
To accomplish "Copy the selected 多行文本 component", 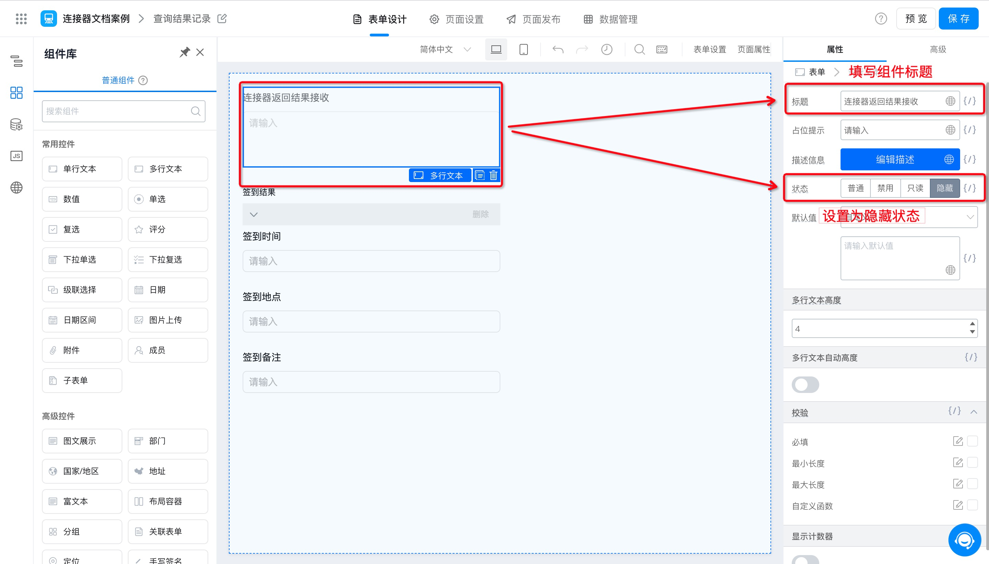I will [480, 176].
